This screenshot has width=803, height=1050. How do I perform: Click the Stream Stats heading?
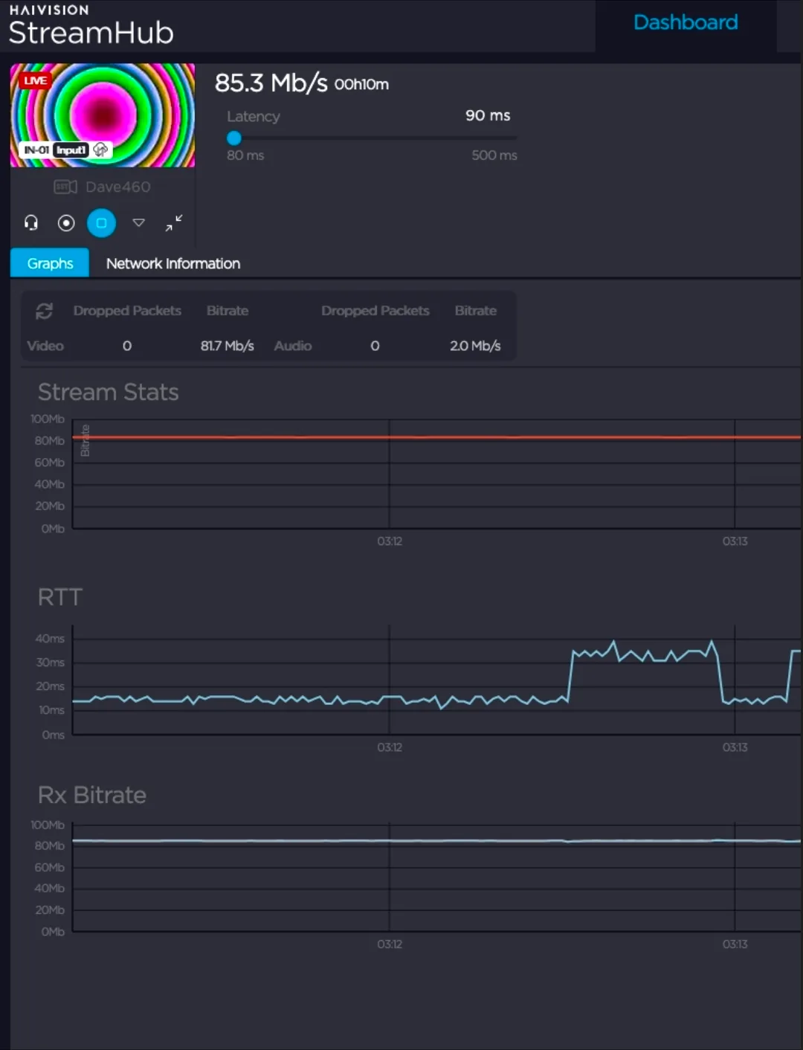(x=109, y=392)
